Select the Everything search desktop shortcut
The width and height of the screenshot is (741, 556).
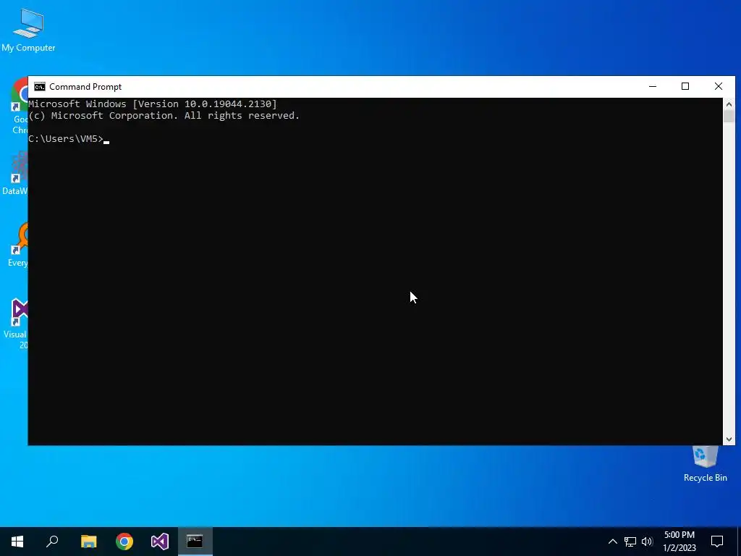[18, 245]
